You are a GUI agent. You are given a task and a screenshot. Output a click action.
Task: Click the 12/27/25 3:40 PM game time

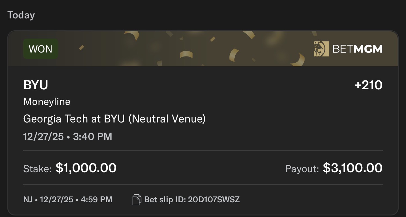pos(68,136)
